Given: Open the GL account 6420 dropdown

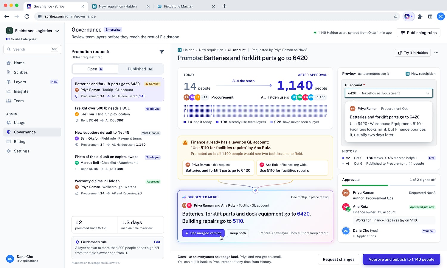Looking at the screenshot, I should [x=389, y=93].
